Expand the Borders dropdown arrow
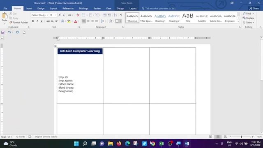 tap(120, 21)
